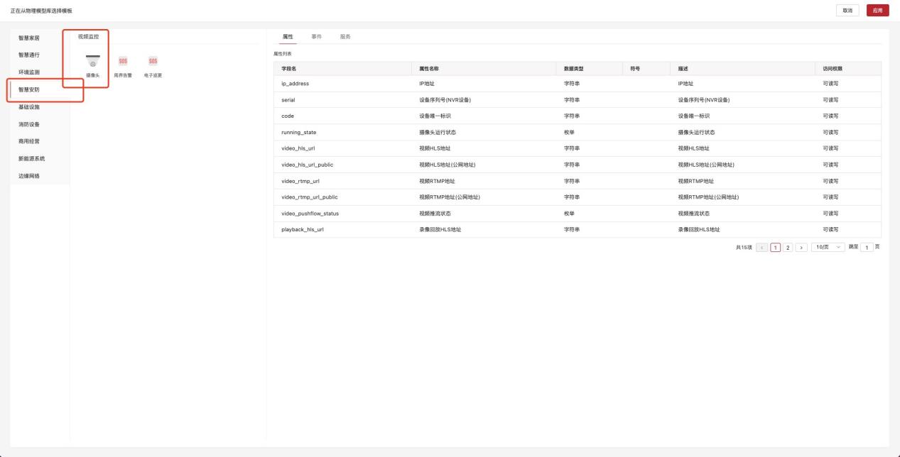Image resolution: width=900 pixels, height=457 pixels.
Task: Click the 跳至 page number input
Action: pos(866,247)
